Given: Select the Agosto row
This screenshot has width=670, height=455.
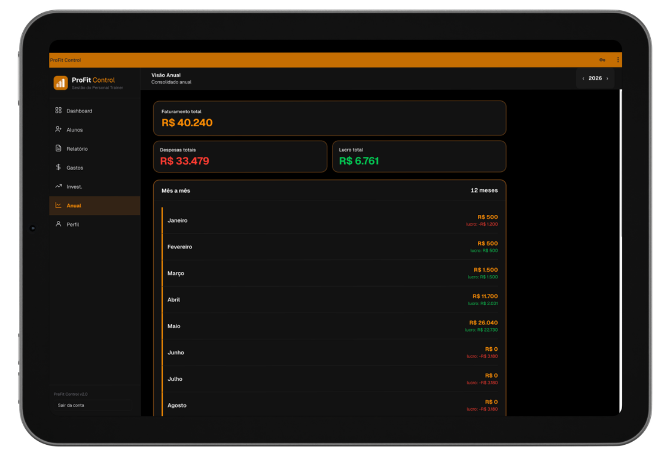Looking at the screenshot, I should pos(330,405).
